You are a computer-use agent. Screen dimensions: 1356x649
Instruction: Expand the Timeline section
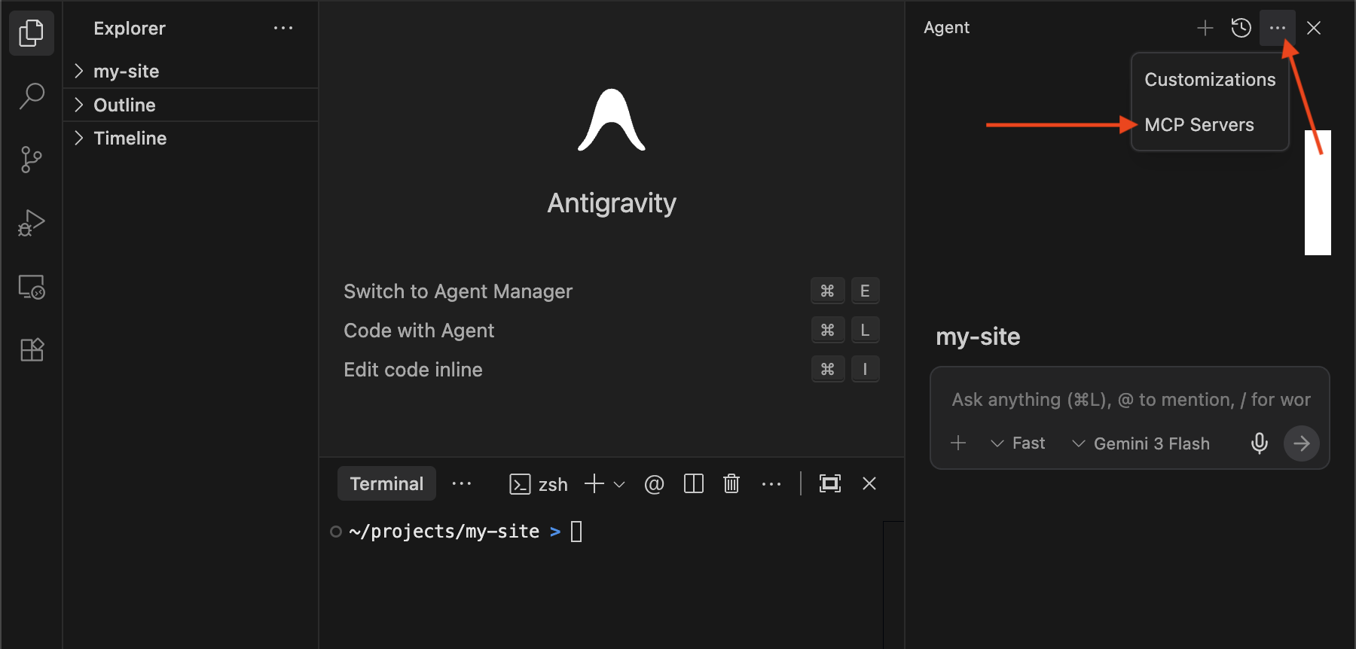191,138
